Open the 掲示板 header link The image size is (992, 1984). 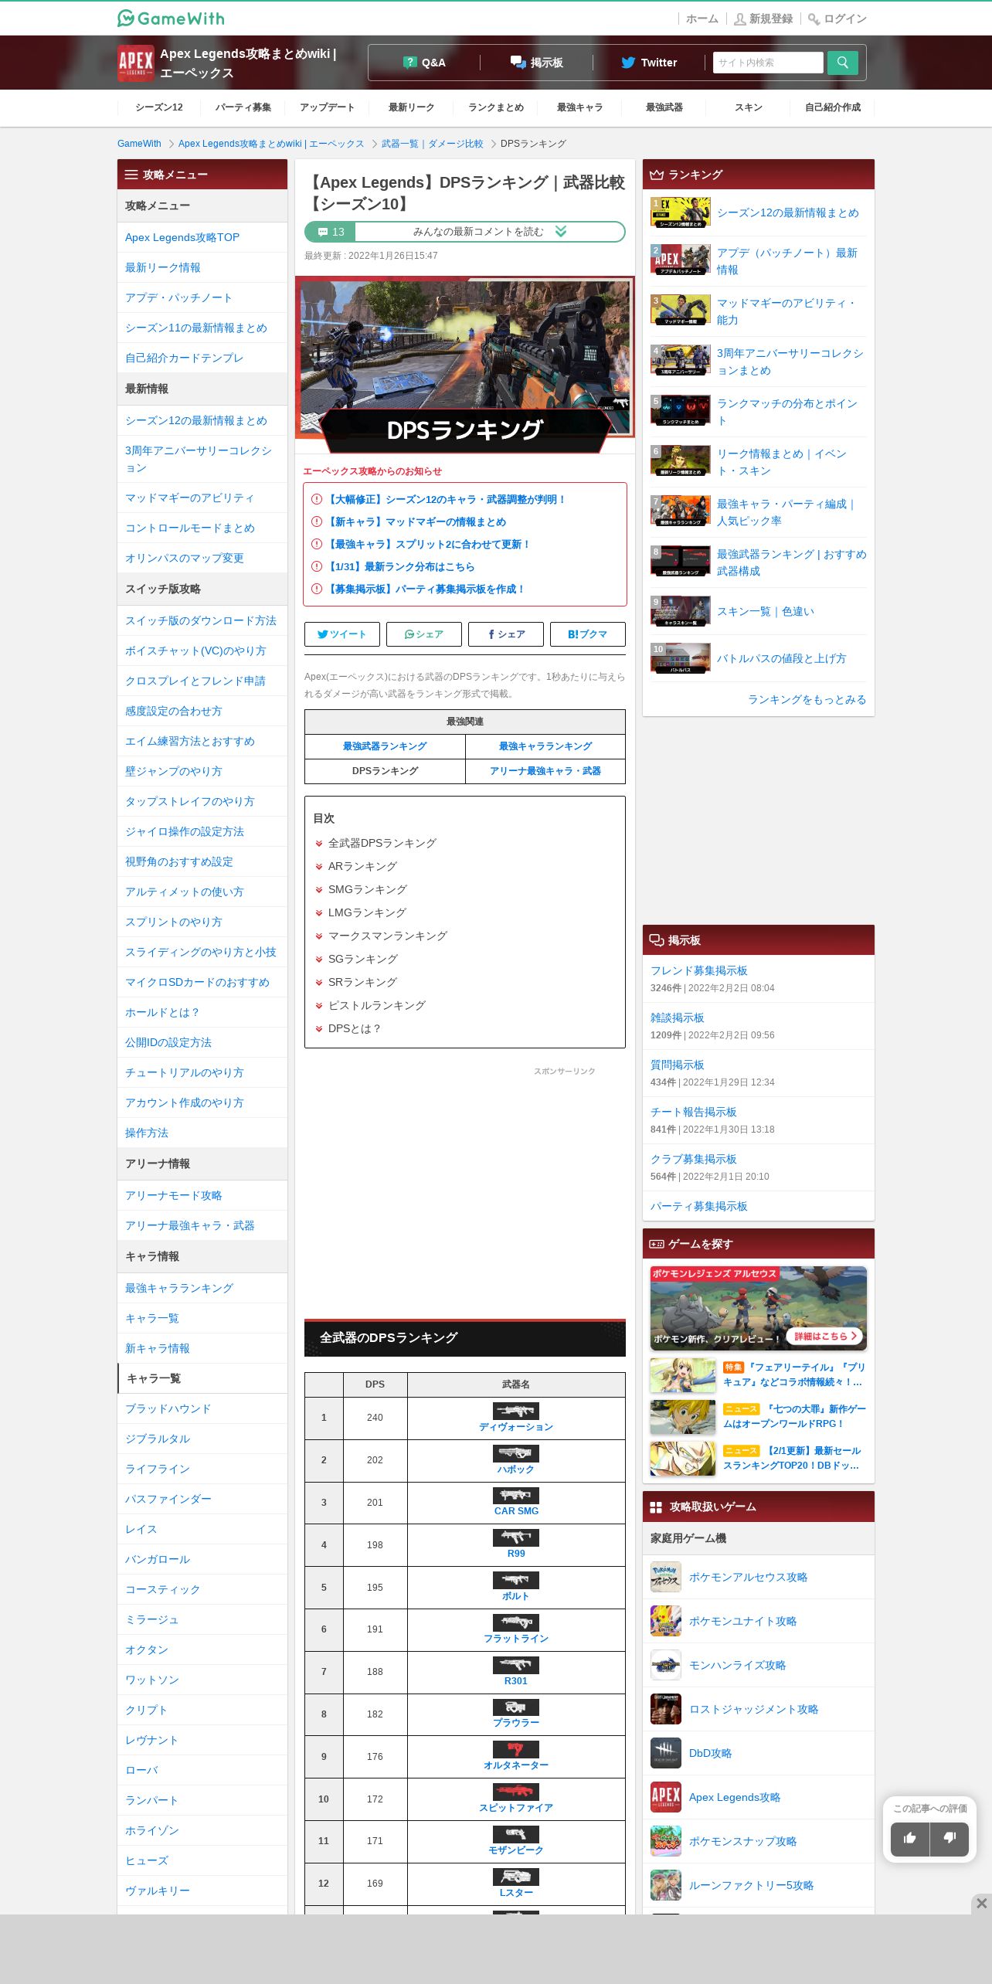(536, 63)
